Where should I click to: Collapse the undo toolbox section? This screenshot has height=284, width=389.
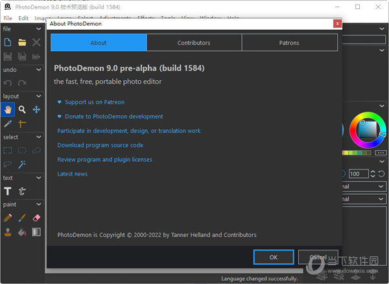39,70
